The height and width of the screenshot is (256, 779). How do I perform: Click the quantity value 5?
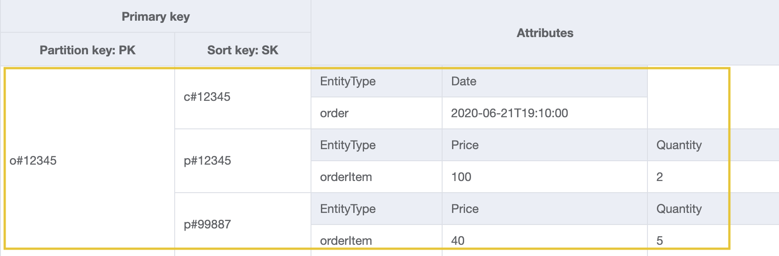[660, 240]
